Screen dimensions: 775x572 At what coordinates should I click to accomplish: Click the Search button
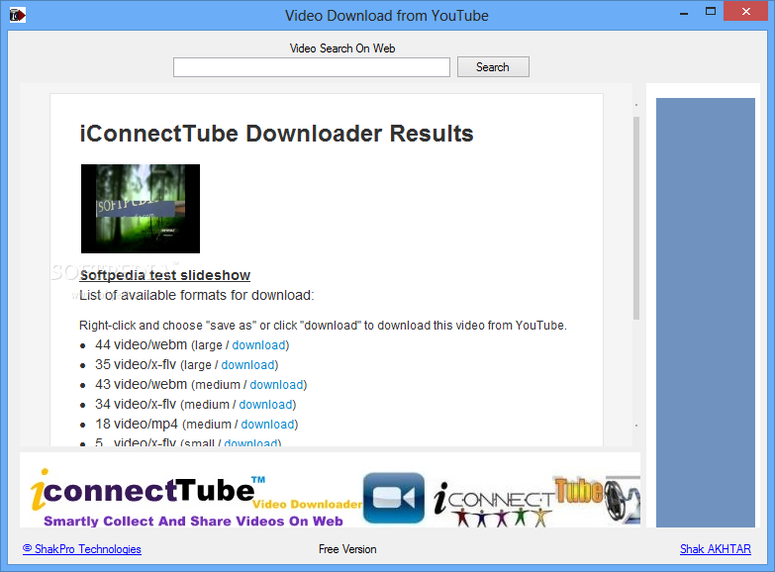(493, 66)
